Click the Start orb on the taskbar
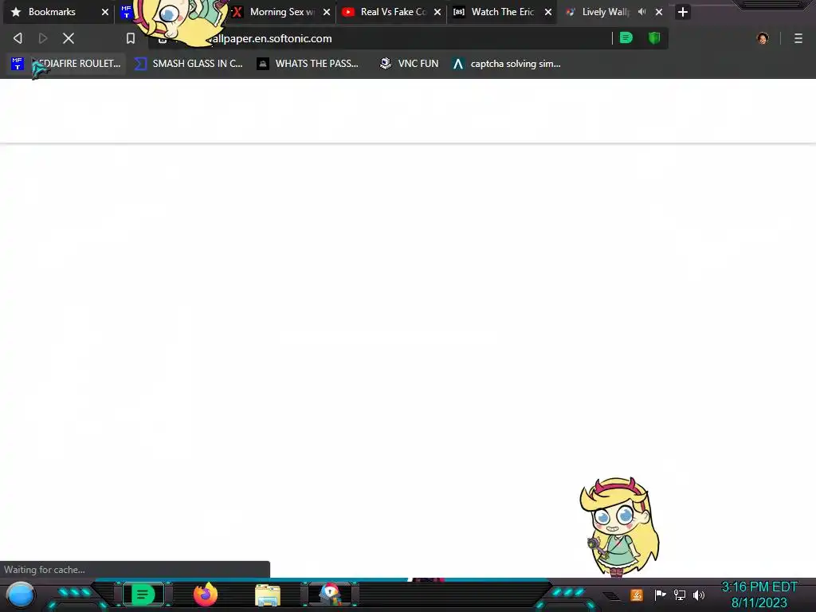Screen dimensions: 816x612 tap(20, 594)
